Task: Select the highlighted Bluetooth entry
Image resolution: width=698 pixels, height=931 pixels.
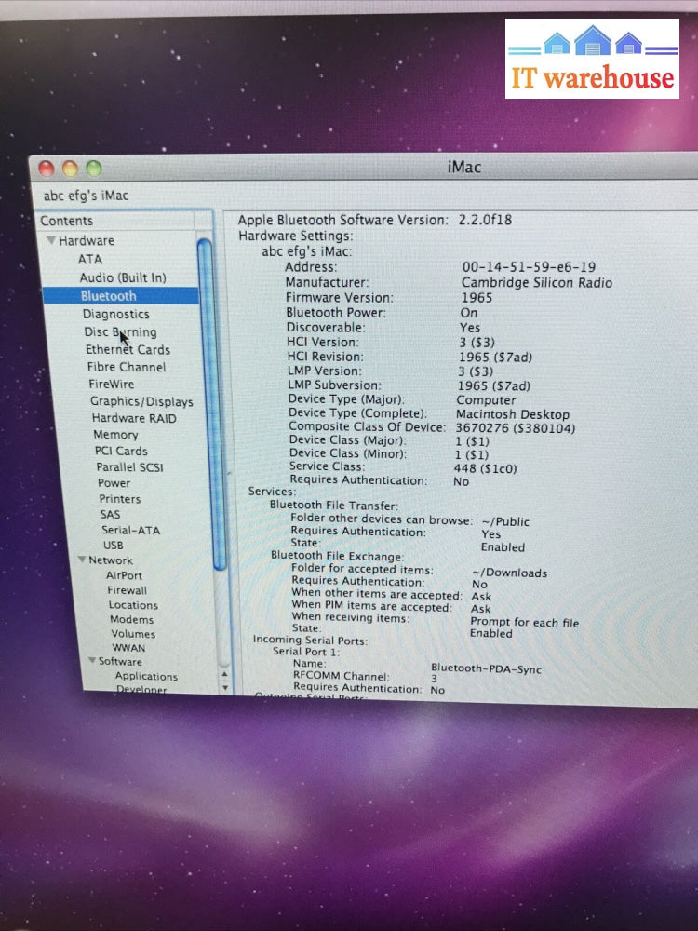Action: point(108,296)
